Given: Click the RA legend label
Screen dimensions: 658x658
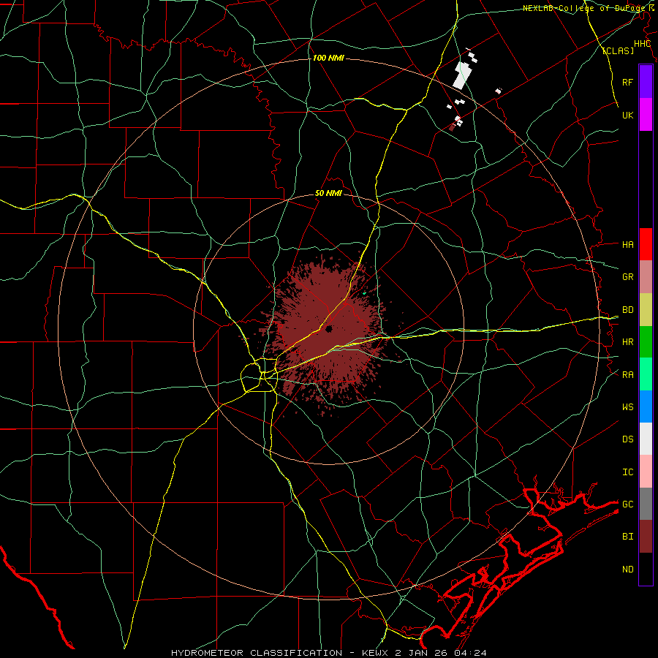Looking at the screenshot, I should (627, 375).
